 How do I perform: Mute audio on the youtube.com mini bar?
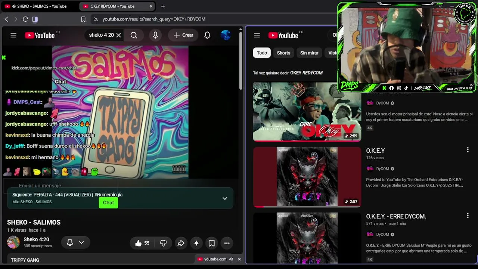231,259
